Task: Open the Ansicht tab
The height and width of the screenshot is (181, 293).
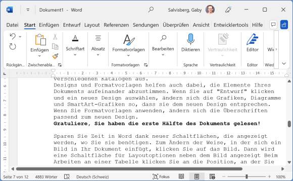Action: tap(201, 25)
